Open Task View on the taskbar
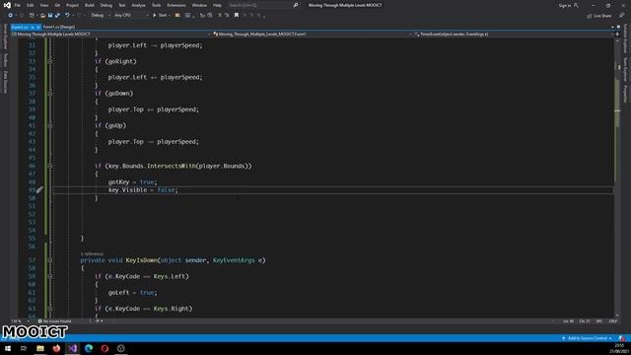The width and height of the screenshot is (631, 355). pyautogui.click(x=24, y=348)
